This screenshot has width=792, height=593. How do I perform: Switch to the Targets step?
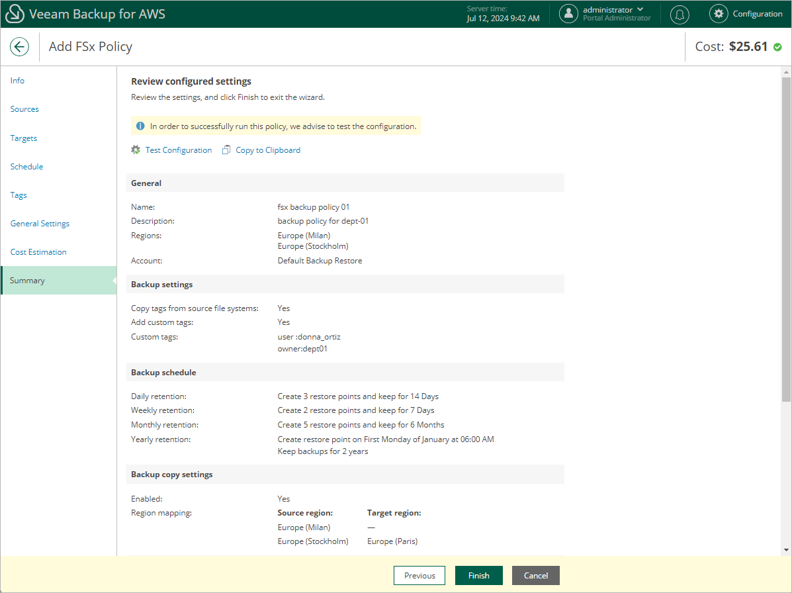click(x=23, y=138)
